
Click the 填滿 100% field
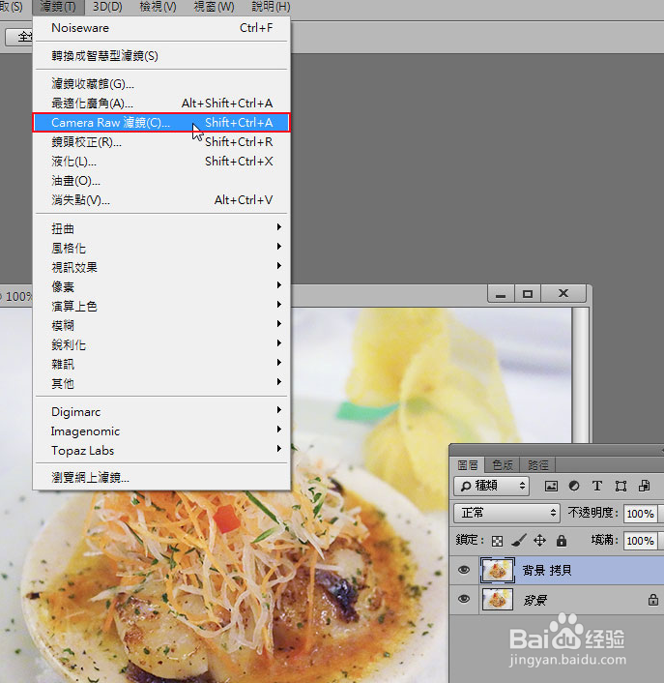click(640, 541)
